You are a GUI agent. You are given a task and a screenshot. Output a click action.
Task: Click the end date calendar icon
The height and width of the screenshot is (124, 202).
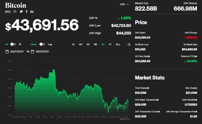pyautogui.click(x=32, y=51)
